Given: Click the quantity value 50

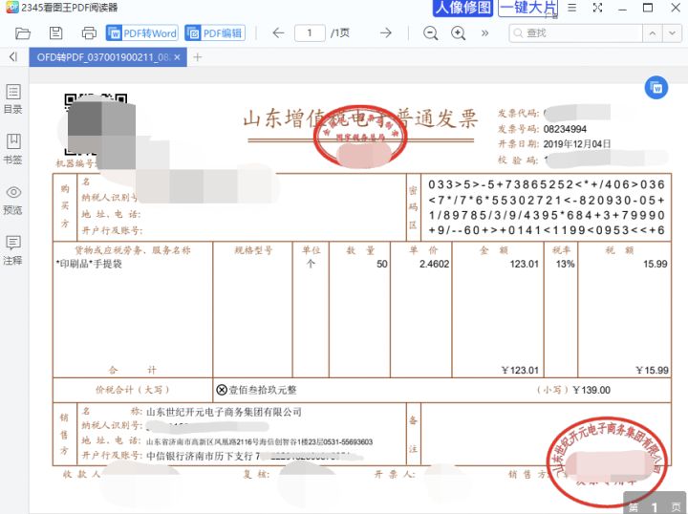Looking at the screenshot, I should pos(381,264).
